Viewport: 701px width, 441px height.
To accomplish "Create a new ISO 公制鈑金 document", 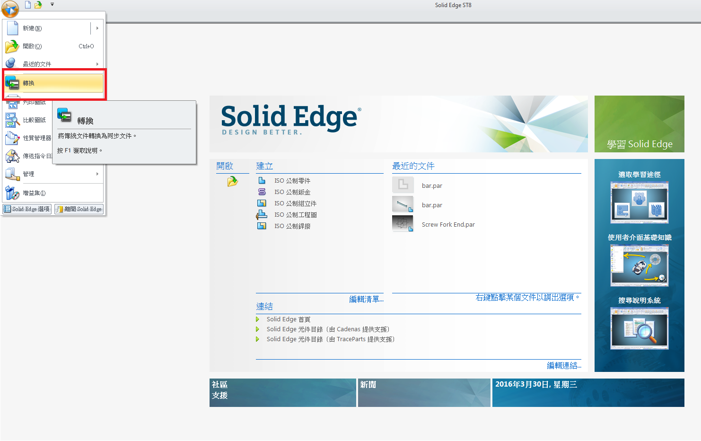I will [292, 192].
